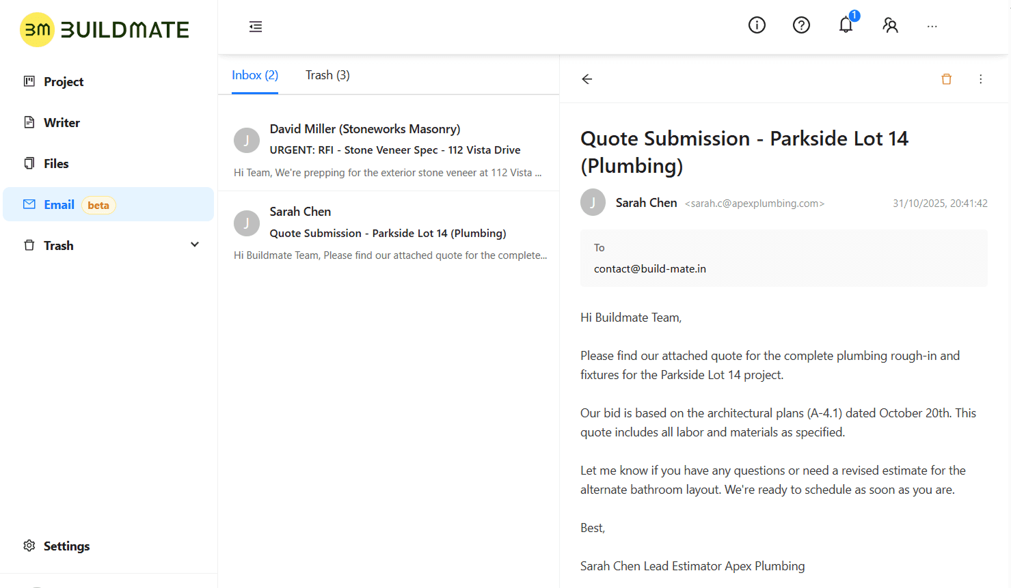The height and width of the screenshot is (588, 1011).
Task: Open the info circle icon
Action: tap(757, 25)
